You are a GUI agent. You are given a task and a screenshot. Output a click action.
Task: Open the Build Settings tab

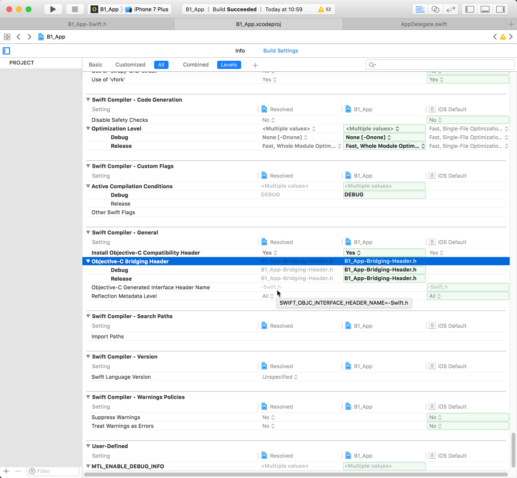281,51
